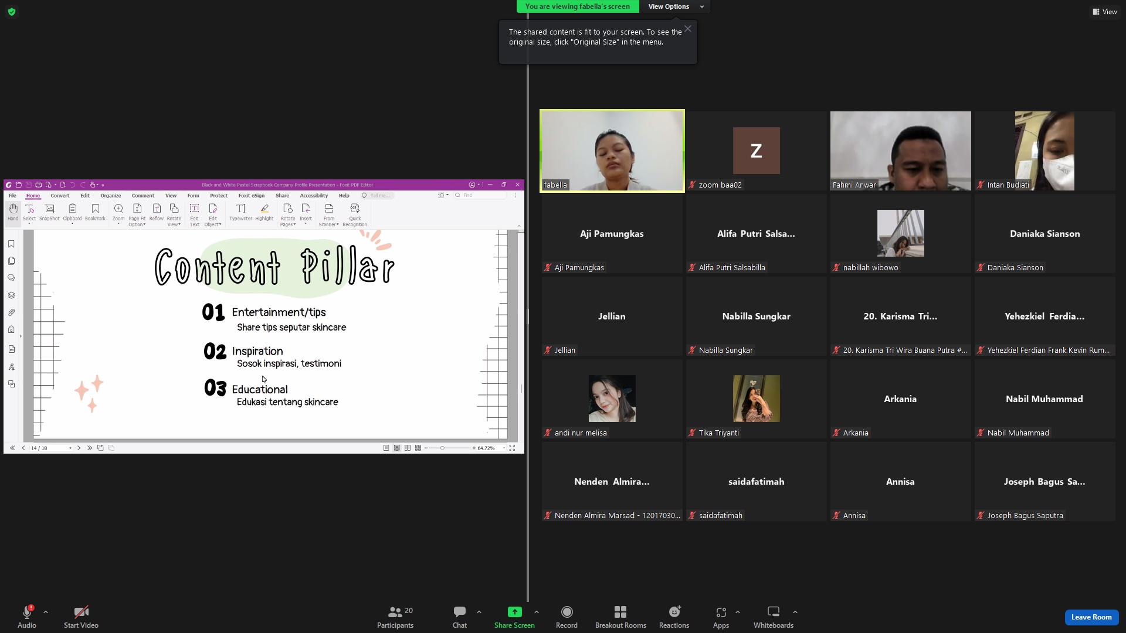The width and height of the screenshot is (1126, 633).
Task: Open the Bookmarks side panel icon
Action: click(x=11, y=244)
